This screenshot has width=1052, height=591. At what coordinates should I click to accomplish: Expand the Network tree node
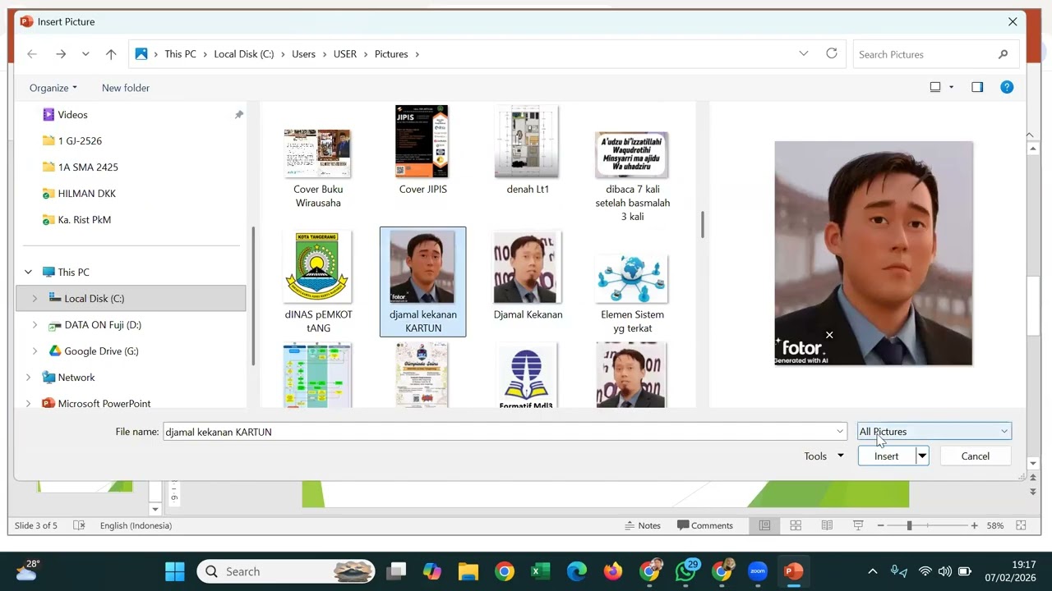click(x=29, y=378)
